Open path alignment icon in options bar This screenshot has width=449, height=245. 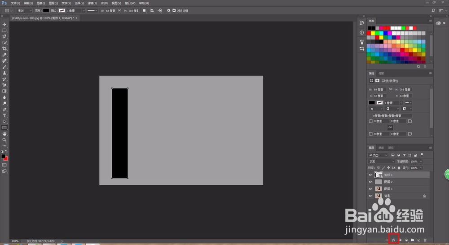(152, 11)
